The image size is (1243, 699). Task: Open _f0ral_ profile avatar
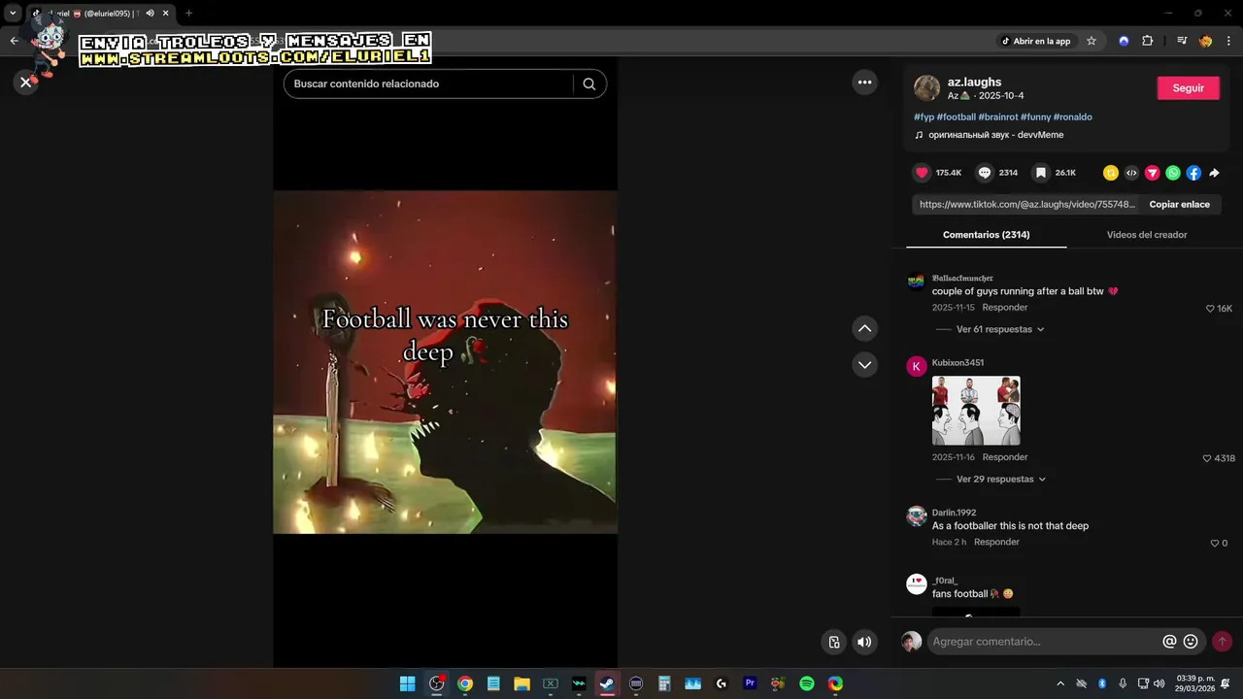916,583
